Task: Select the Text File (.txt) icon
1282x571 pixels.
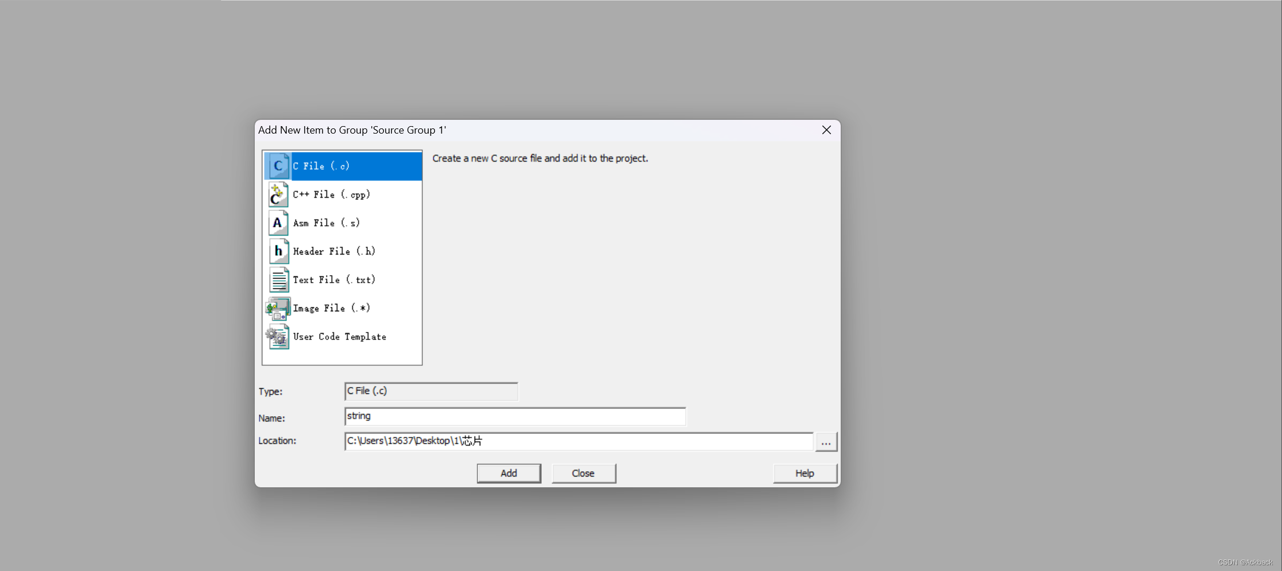Action: pyautogui.click(x=278, y=280)
